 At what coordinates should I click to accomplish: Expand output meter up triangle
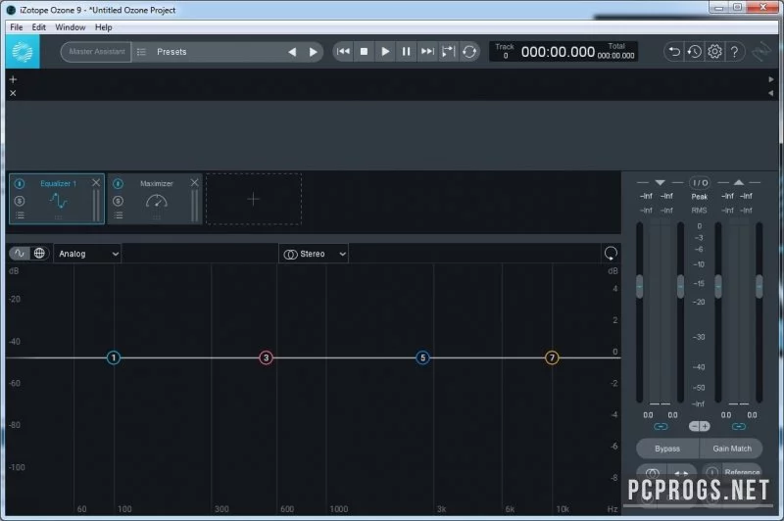click(739, 183)
